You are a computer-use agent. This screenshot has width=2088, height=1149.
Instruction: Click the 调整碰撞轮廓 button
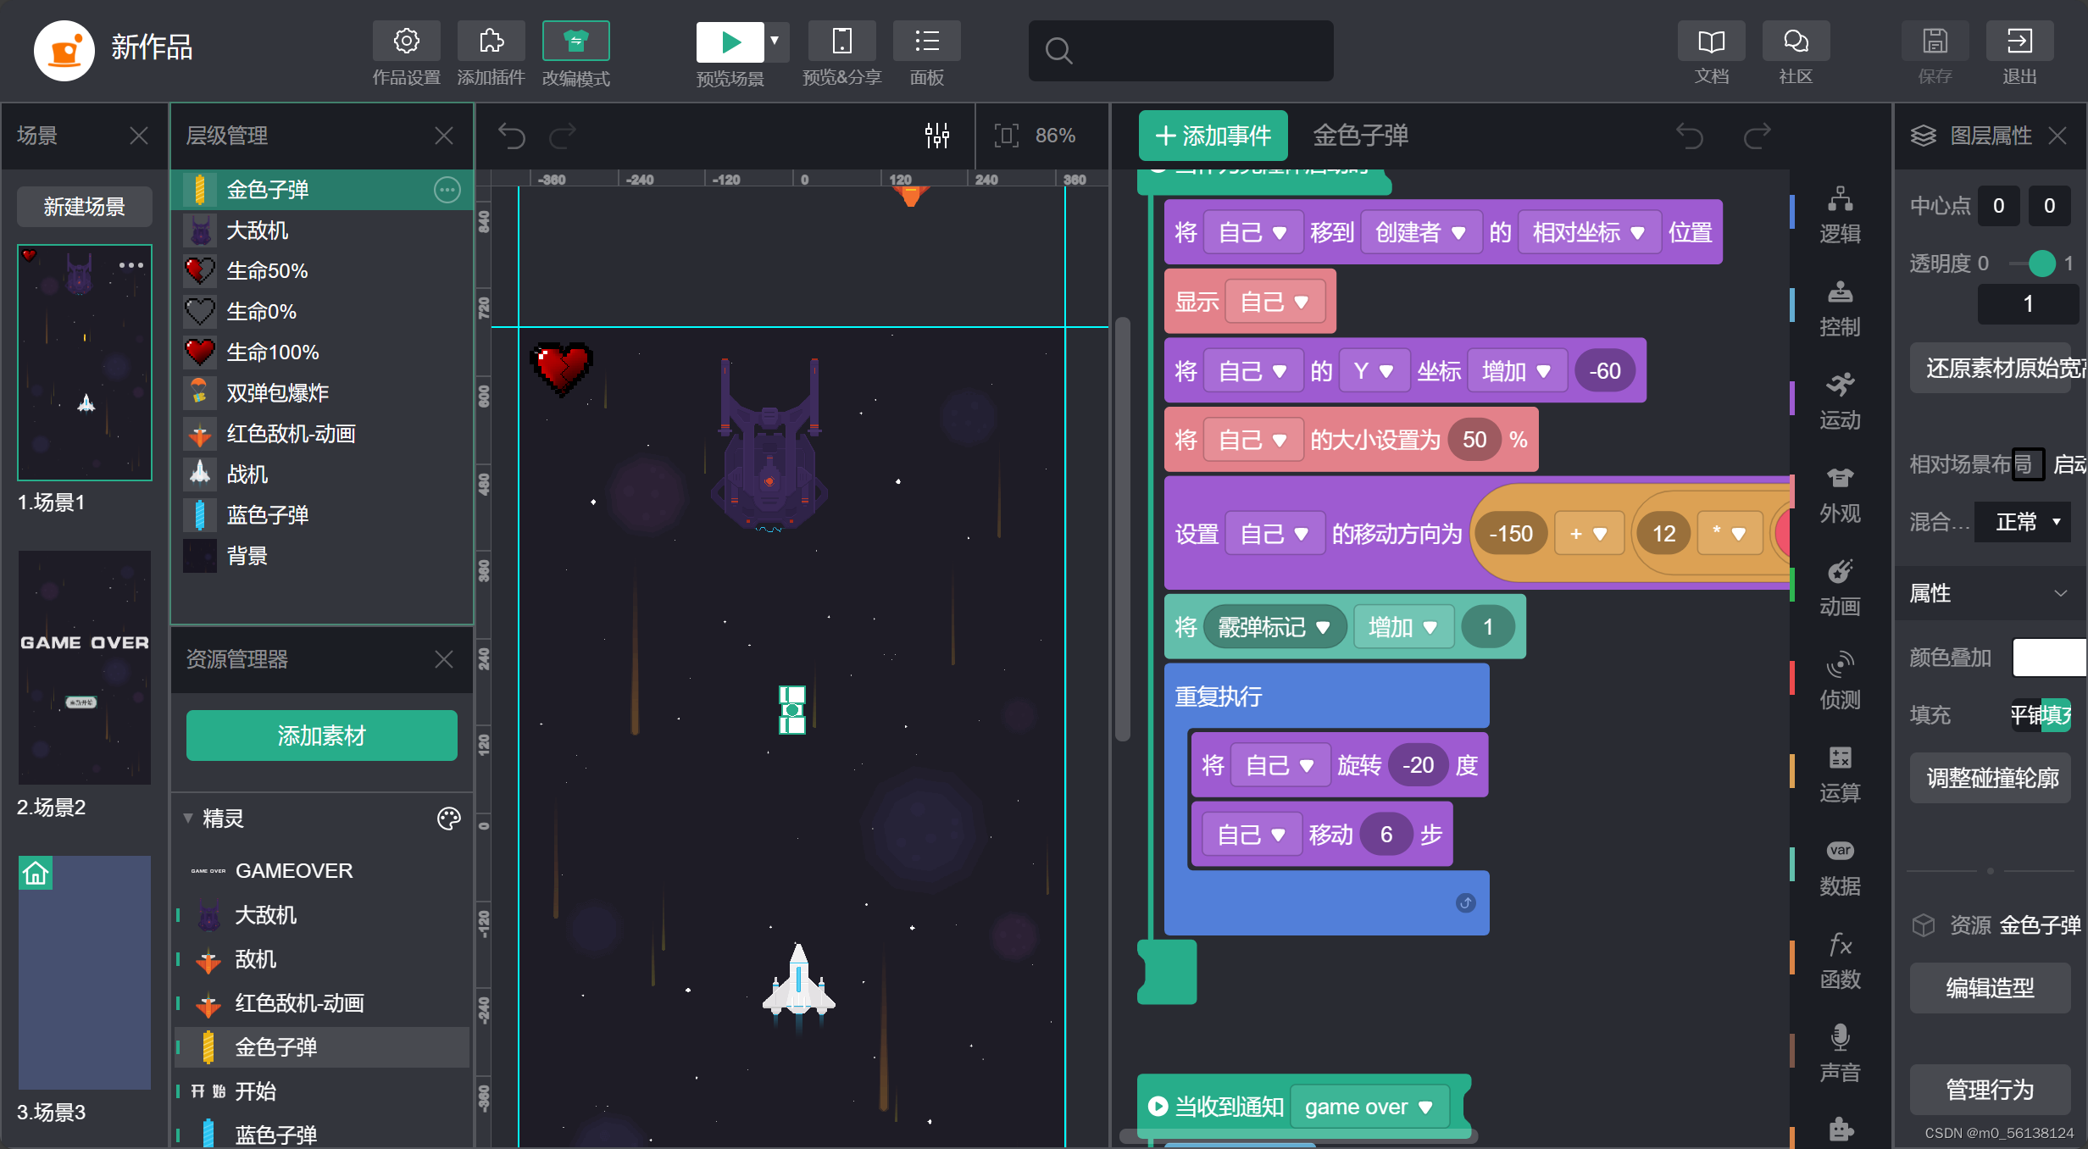[x=1990, y=778]
